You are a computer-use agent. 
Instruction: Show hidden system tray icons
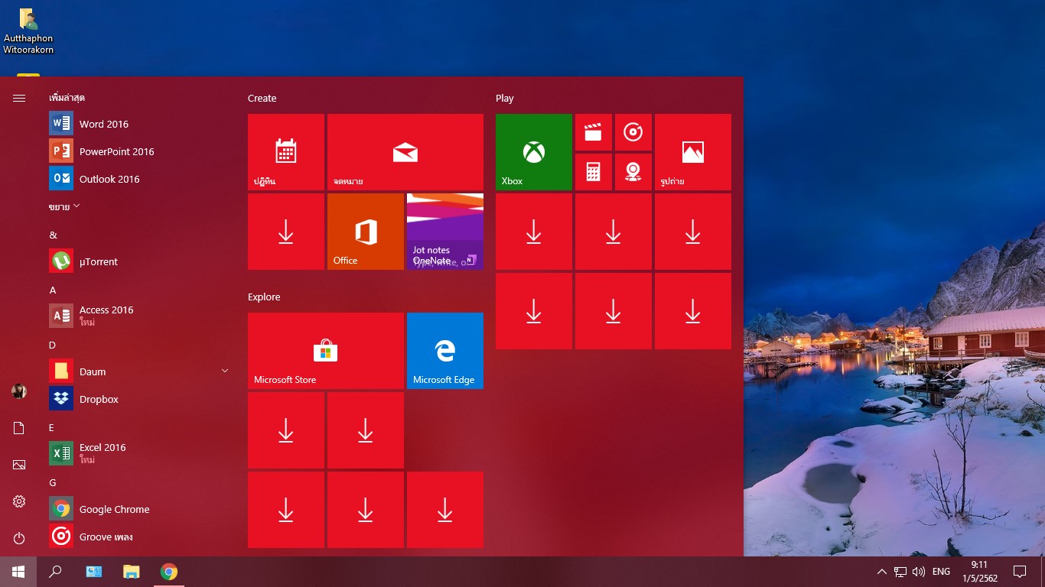(x=881, y=572)
